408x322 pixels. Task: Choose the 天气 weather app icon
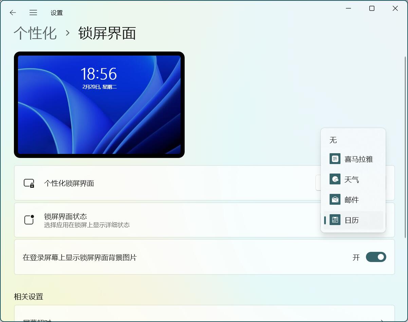click(x=335, y=179)
